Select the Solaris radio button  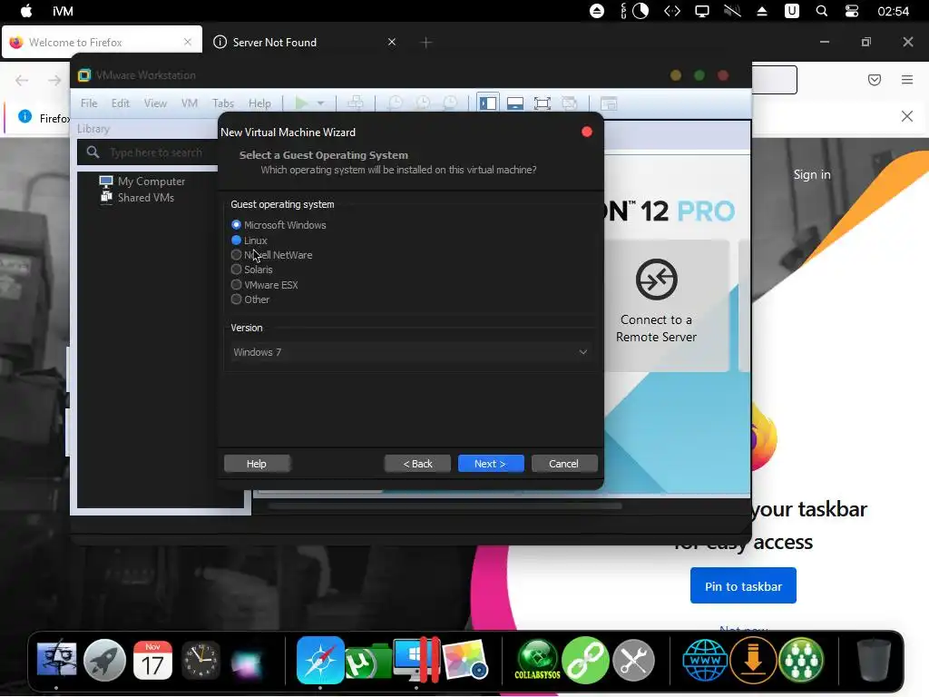point(237,270)
